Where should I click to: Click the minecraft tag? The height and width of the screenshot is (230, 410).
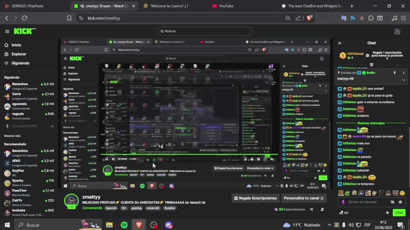(153, 208)
